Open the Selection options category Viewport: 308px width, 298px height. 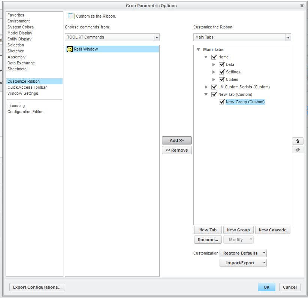click(16, 45)
